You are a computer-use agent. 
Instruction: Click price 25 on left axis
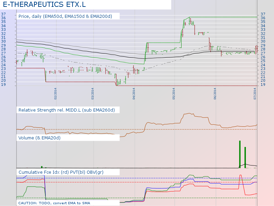[3, 61]
